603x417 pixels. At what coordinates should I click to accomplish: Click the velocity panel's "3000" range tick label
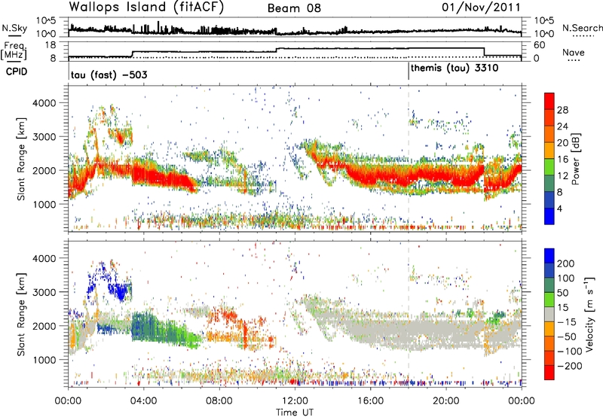click(x=44, y=292)
